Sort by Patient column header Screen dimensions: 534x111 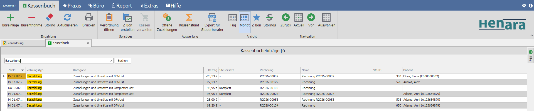click(464, 70)
